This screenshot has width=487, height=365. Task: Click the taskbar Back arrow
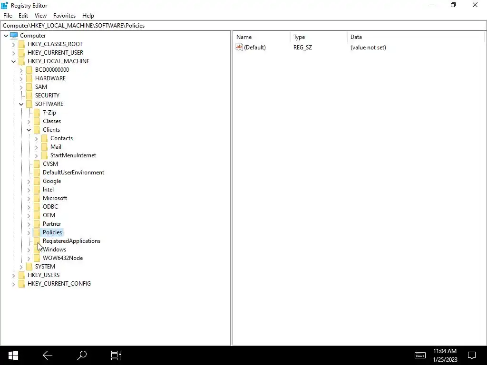(48, 355)
